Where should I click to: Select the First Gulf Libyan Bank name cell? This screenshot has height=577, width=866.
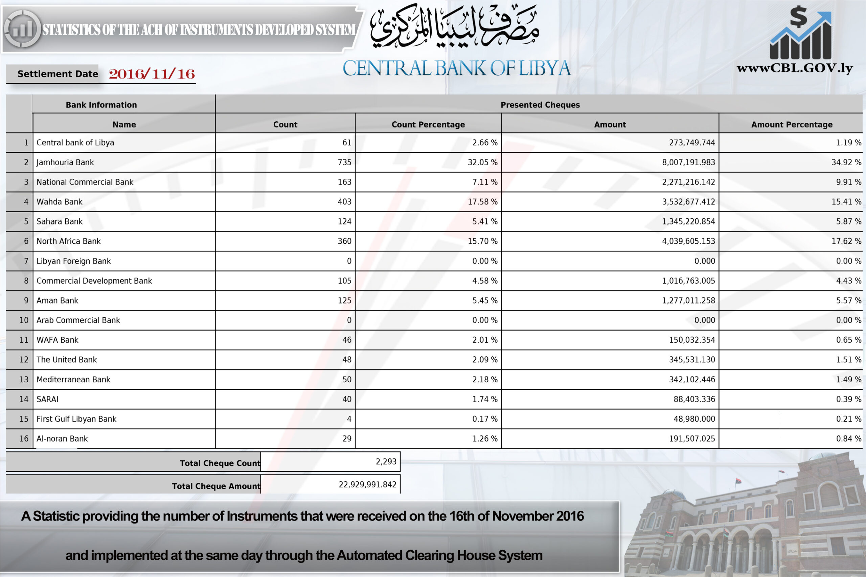click(124, 419)
